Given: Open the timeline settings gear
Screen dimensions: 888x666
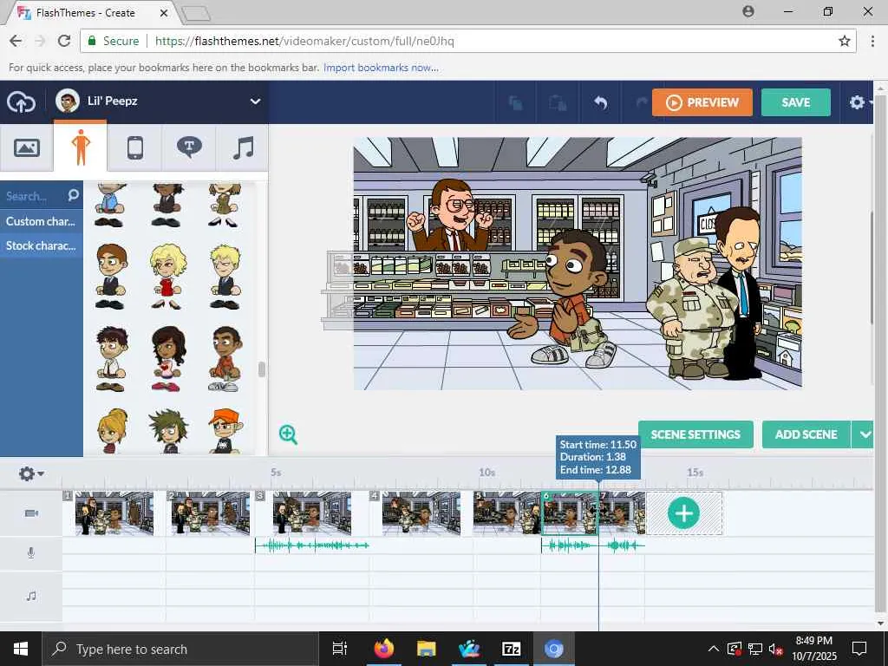Looking at the screenshot, I should [30, 473].
